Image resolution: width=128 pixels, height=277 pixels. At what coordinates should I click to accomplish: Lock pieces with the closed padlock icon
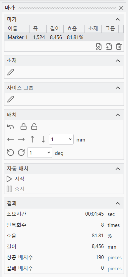click(x=24, y=127)
